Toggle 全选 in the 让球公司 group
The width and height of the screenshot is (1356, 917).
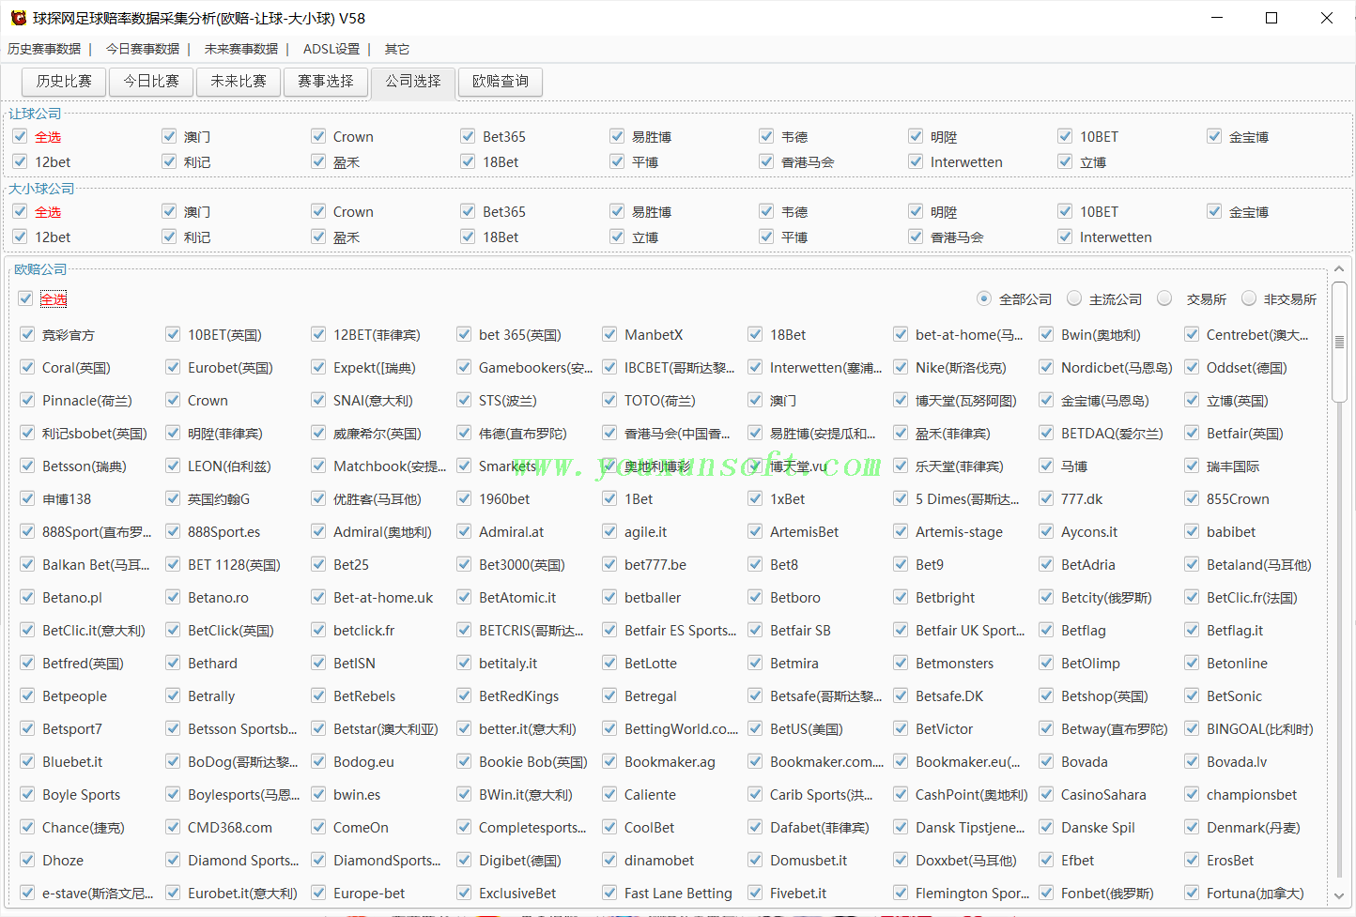(x=20, y=136)
